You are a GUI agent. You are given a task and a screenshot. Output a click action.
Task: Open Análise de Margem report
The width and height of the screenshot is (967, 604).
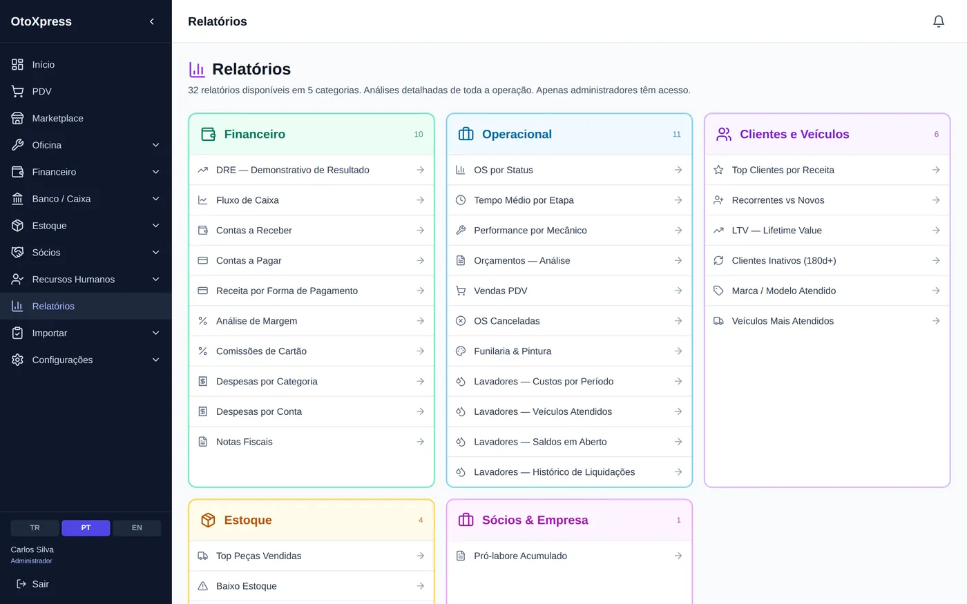(312, 321)
